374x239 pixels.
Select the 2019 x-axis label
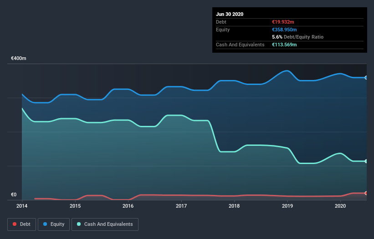click(x=287, y=206)
